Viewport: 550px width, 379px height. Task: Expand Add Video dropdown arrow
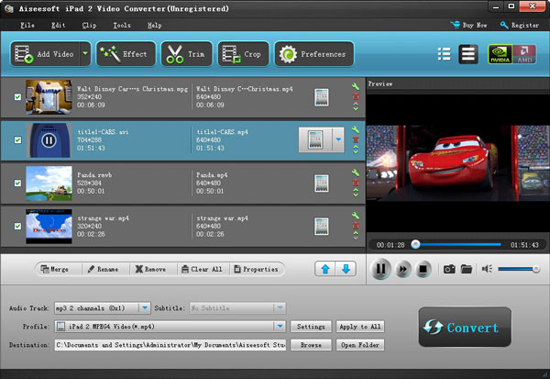[85, 54]
